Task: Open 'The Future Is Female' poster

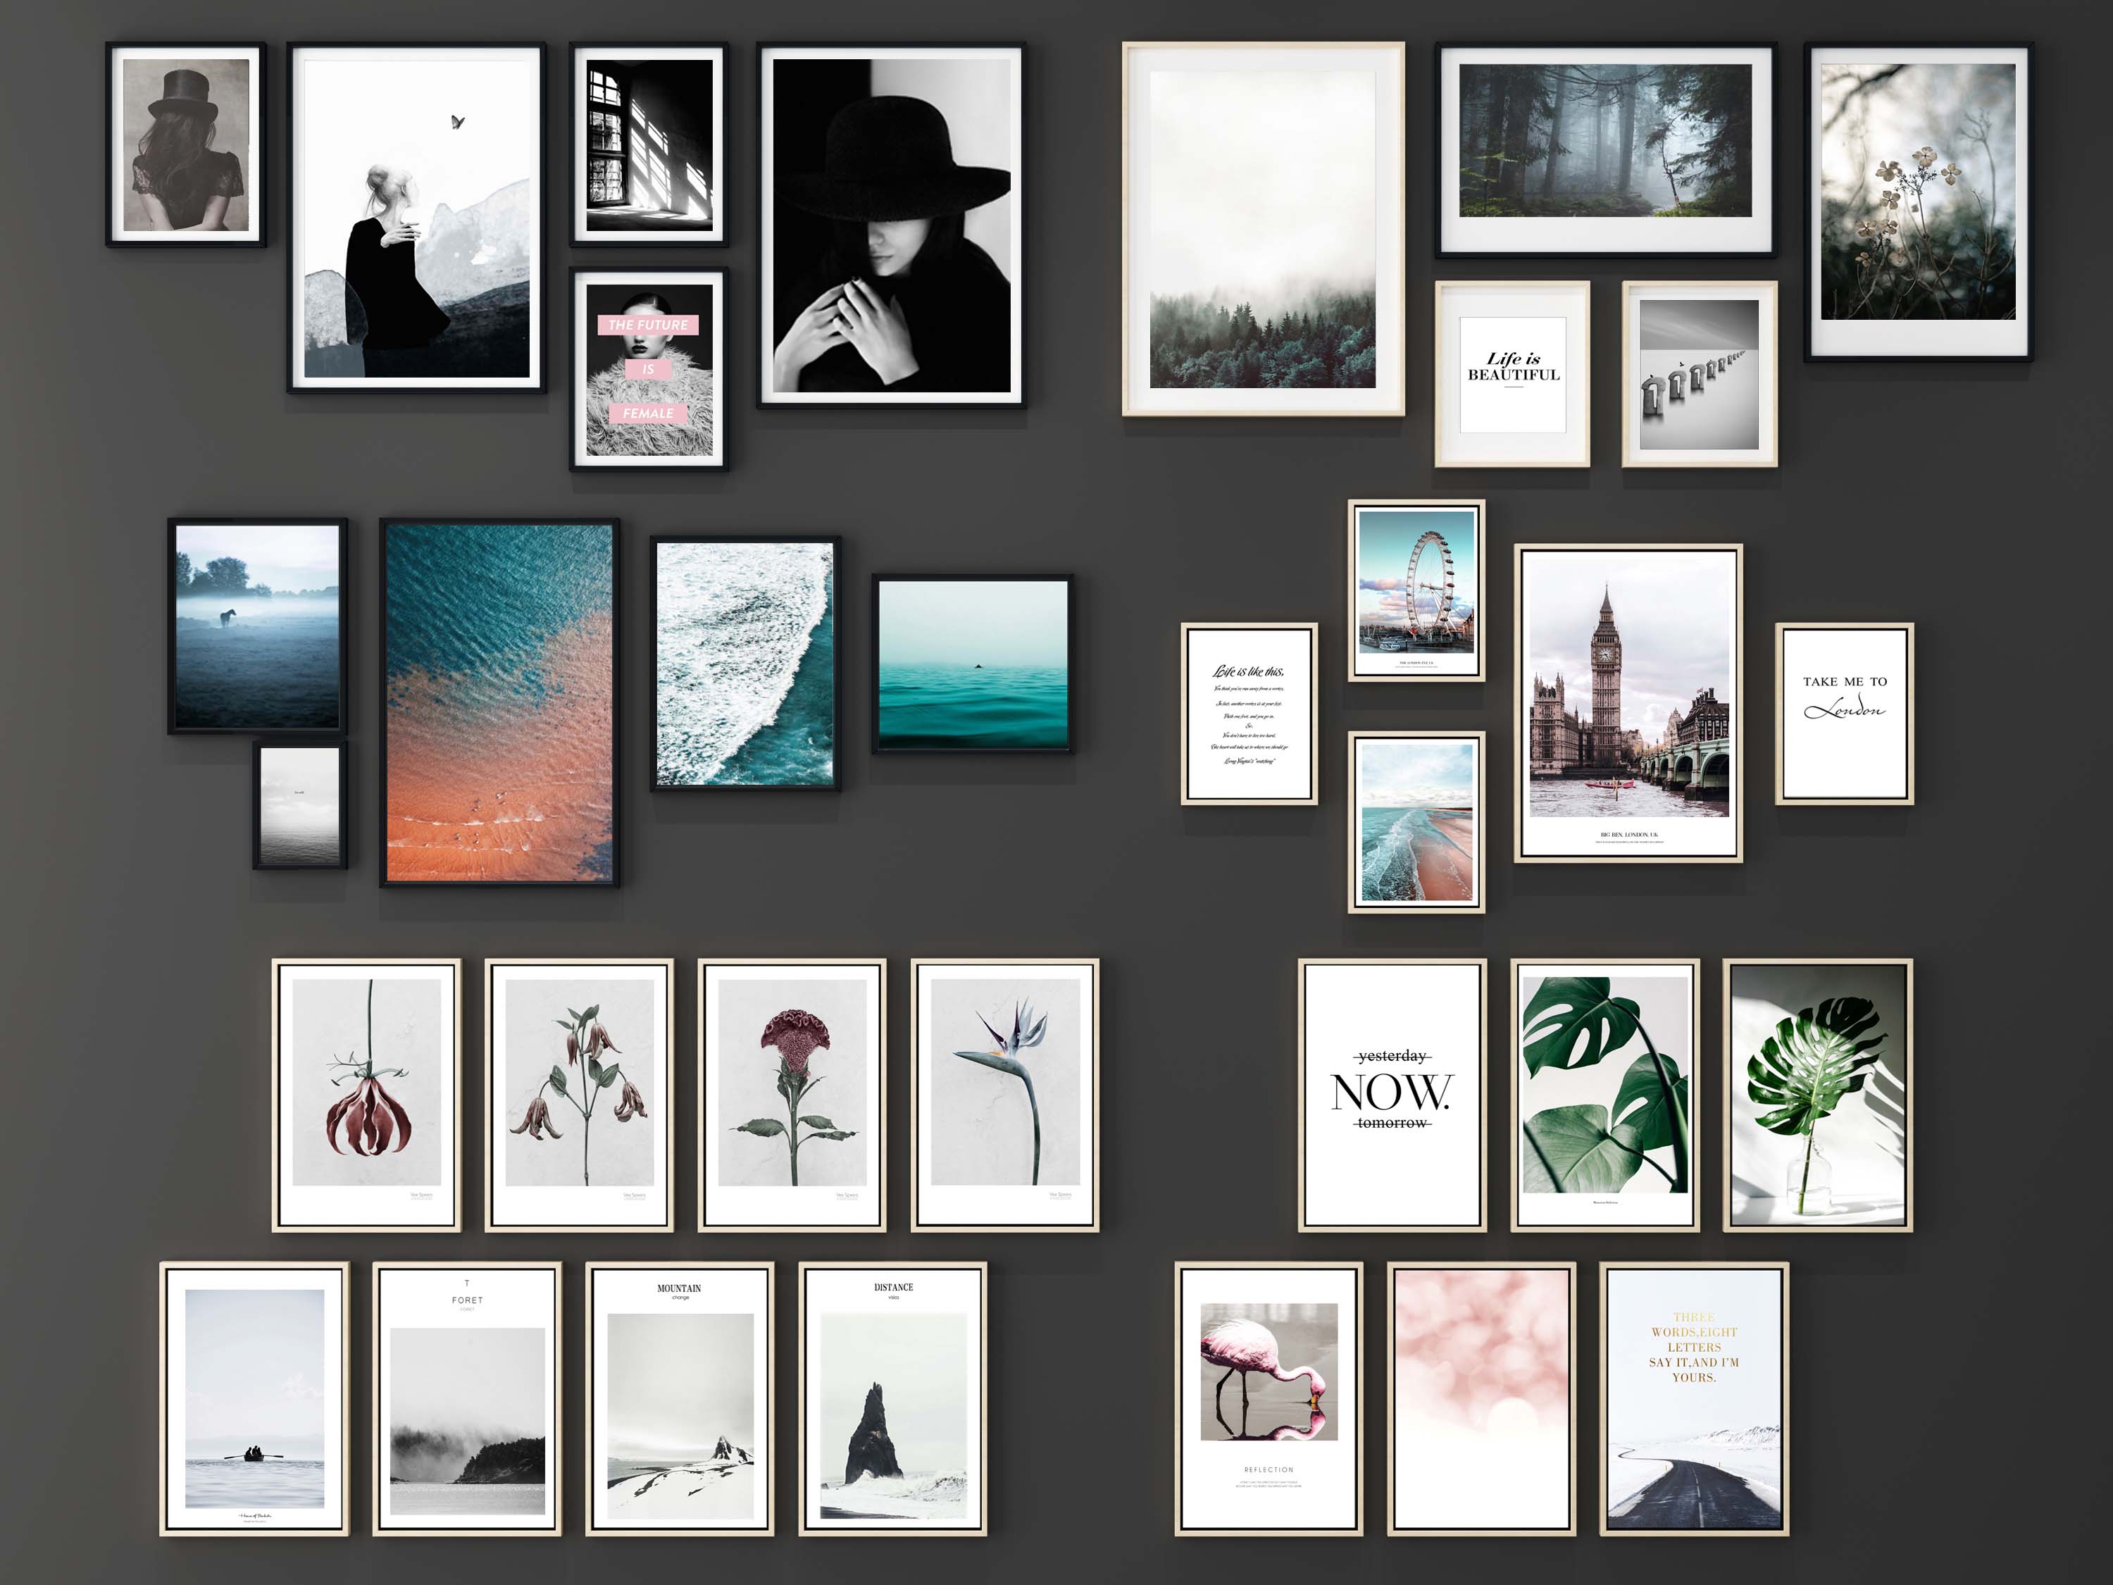Action: point(649,369)
